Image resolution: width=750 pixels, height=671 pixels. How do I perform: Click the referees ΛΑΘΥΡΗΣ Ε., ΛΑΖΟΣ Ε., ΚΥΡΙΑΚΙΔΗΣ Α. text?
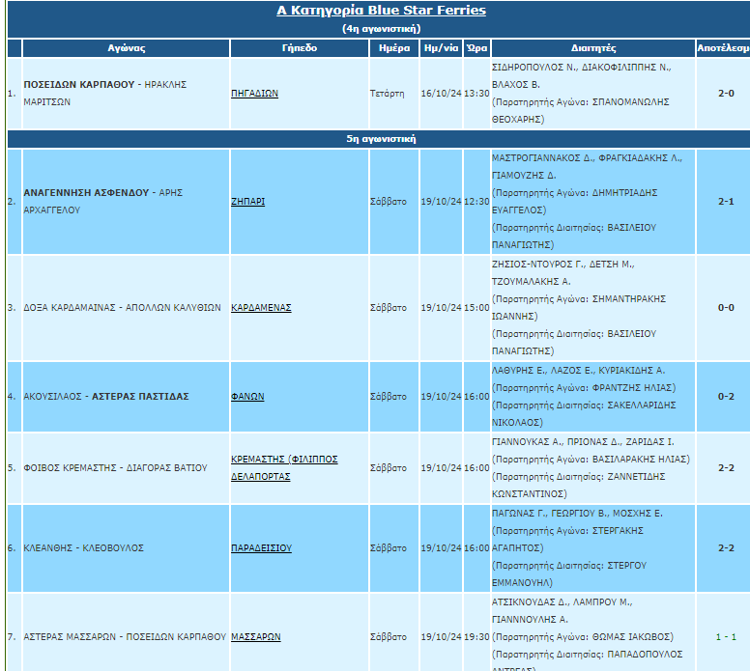[x=578, y=370]
